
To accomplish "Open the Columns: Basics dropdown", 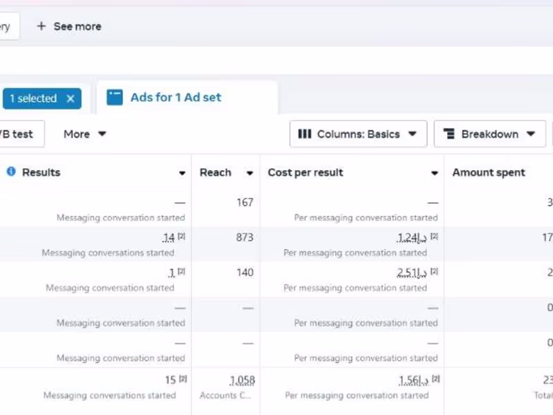I will (x=357, y=133).
